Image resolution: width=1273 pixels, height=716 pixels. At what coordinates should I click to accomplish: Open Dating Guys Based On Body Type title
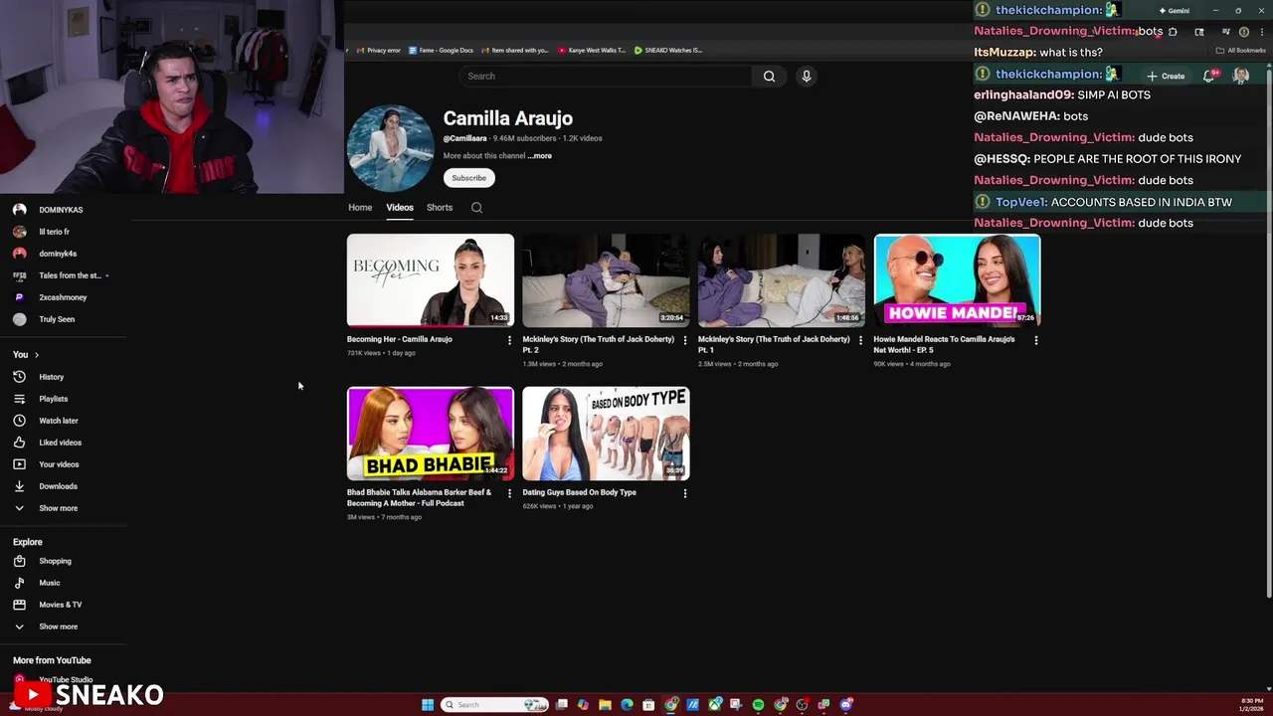pyautogui.click(x=580, y=492)
